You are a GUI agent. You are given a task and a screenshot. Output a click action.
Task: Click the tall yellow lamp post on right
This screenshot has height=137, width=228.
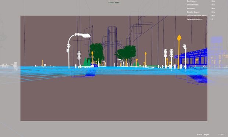(x=179, y=52)
